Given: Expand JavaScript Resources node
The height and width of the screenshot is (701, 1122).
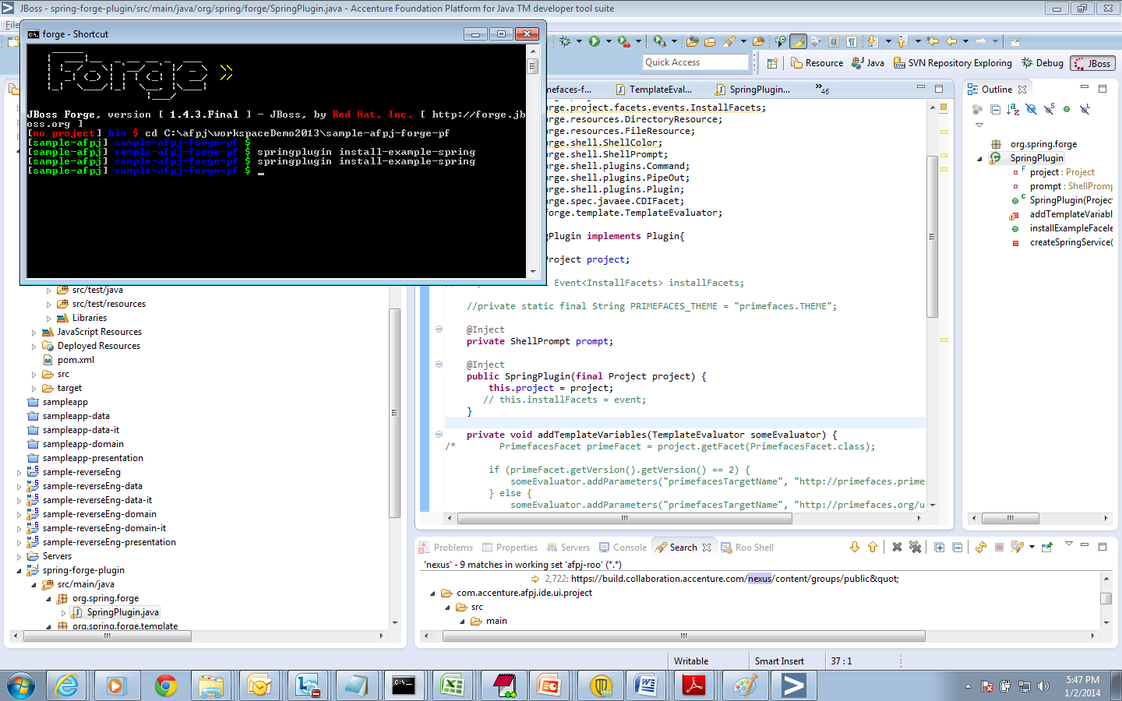Looking at the screenshot, I should click(34, 332).
